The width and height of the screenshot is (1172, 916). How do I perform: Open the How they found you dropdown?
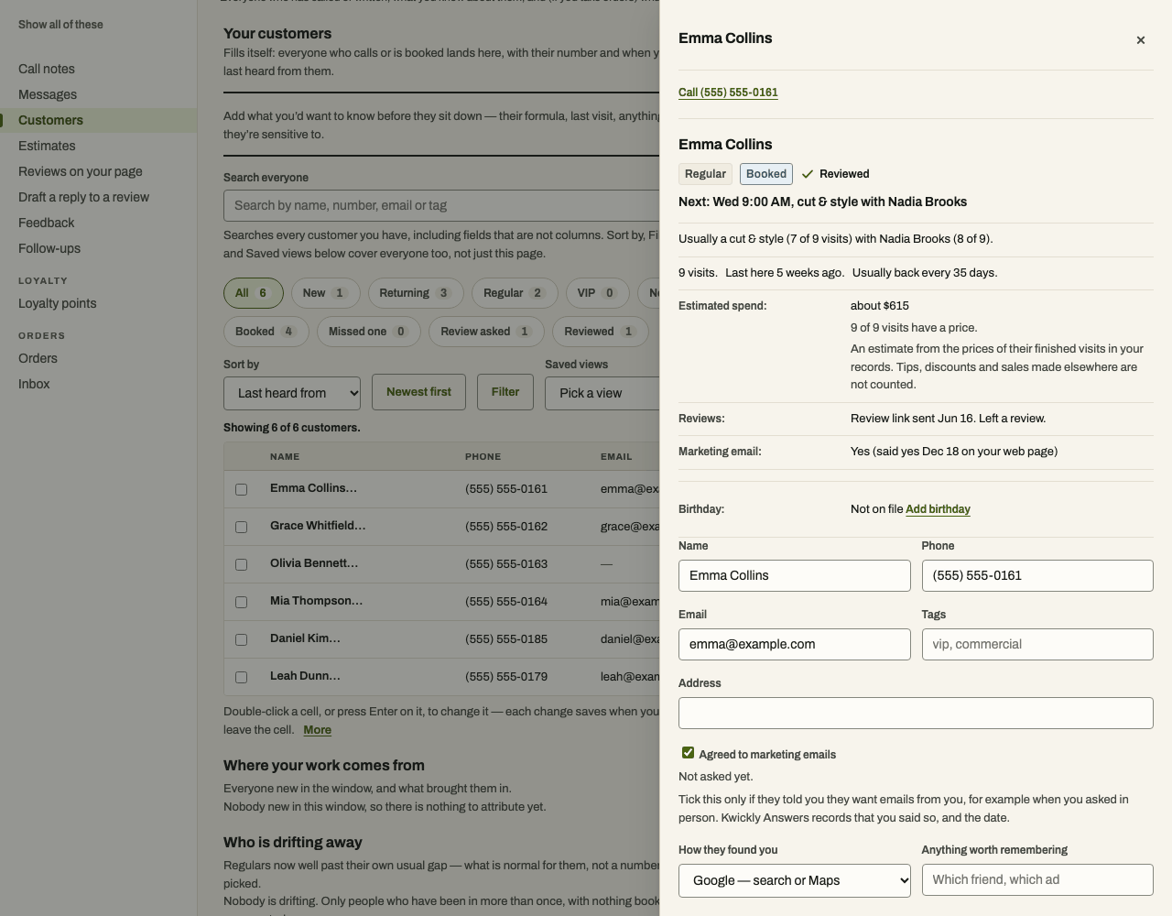(x=795, y=880)
